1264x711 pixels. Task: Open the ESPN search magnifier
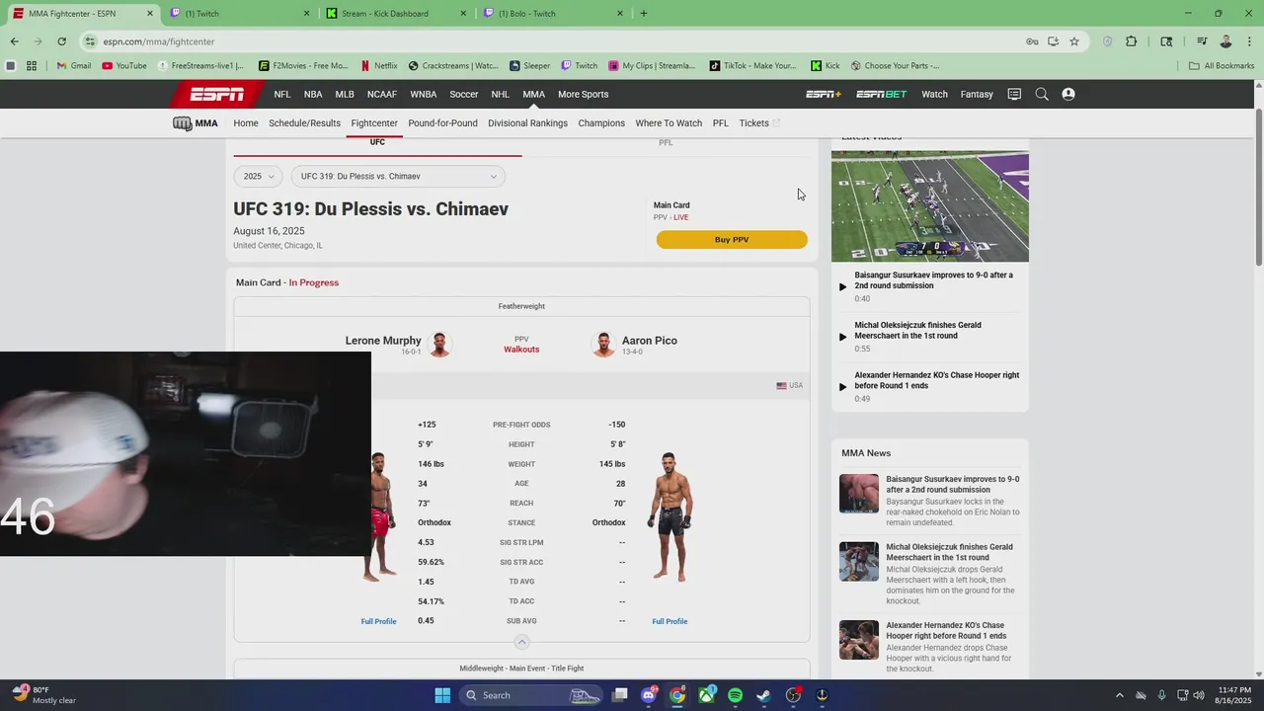1042,94
